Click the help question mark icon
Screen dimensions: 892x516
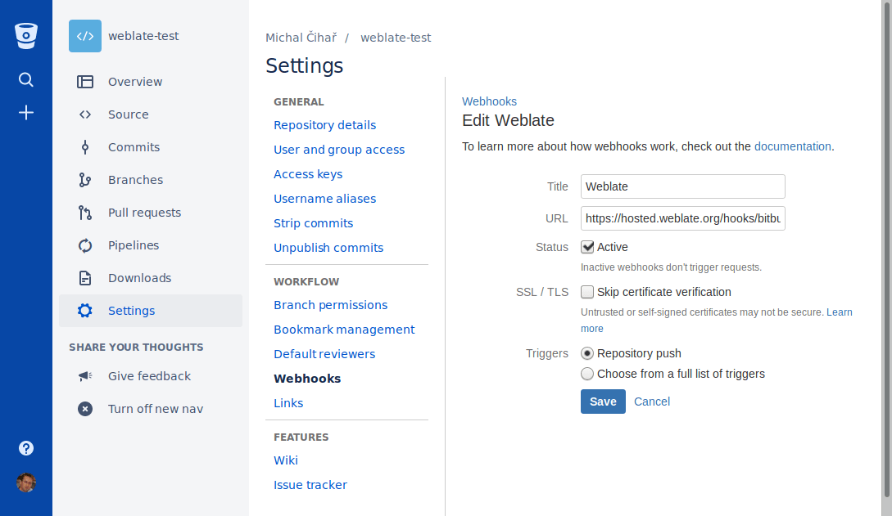(25, 448)
